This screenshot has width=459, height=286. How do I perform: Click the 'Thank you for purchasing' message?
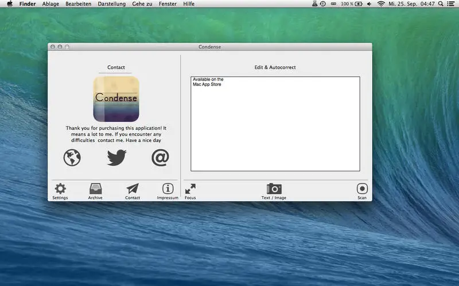pos(116,134)
